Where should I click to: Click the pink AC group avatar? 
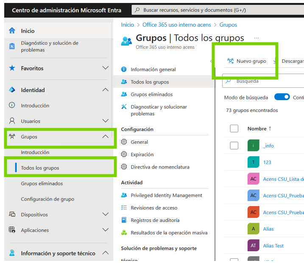(x=254, y=179)
